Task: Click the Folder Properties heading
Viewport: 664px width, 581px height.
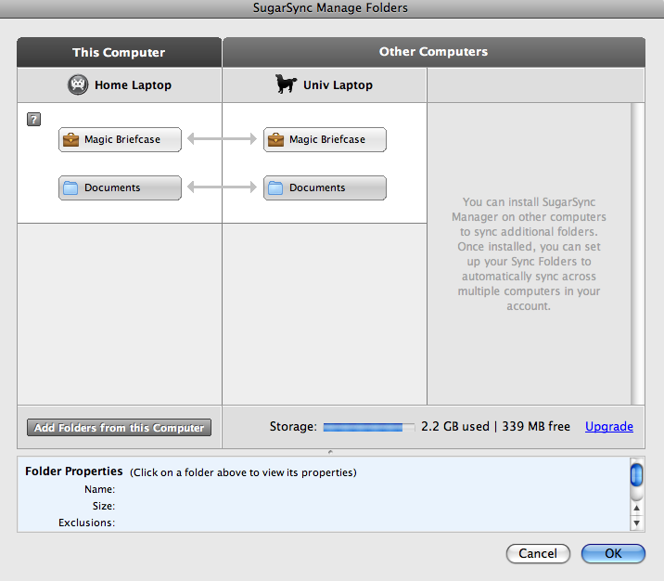Action: pos(73,471)
